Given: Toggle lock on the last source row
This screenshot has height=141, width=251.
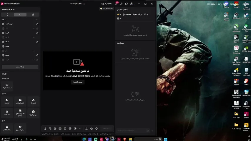Looking at the screenshot, I should pyautogui.click(x=37, y=60).
